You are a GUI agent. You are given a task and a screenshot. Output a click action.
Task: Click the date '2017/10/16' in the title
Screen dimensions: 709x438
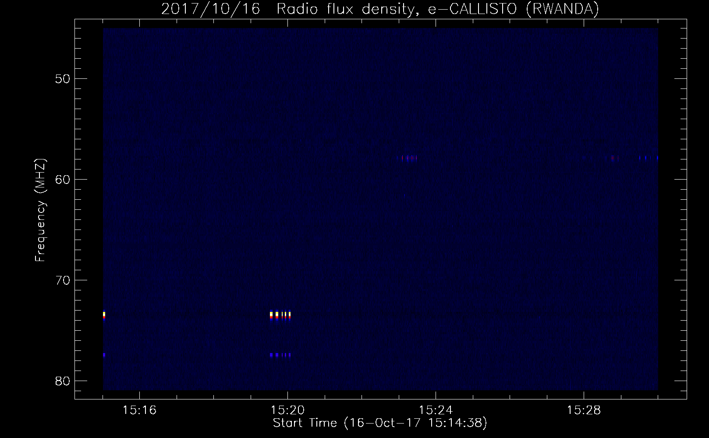[x=211, y=9]
